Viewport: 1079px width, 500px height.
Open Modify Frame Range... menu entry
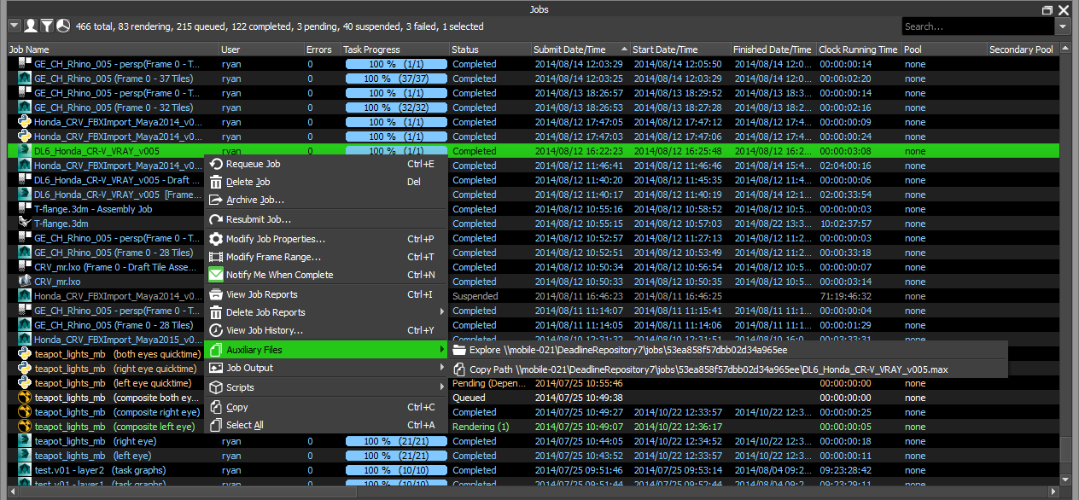326,257
